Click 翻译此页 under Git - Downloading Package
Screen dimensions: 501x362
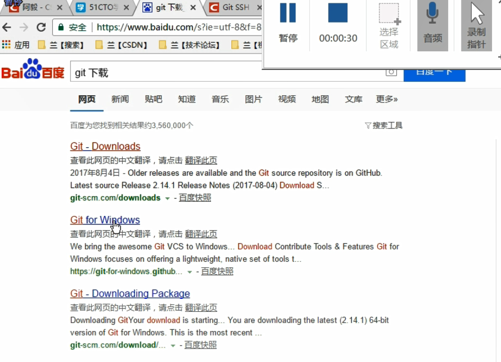tap(201, 308)
